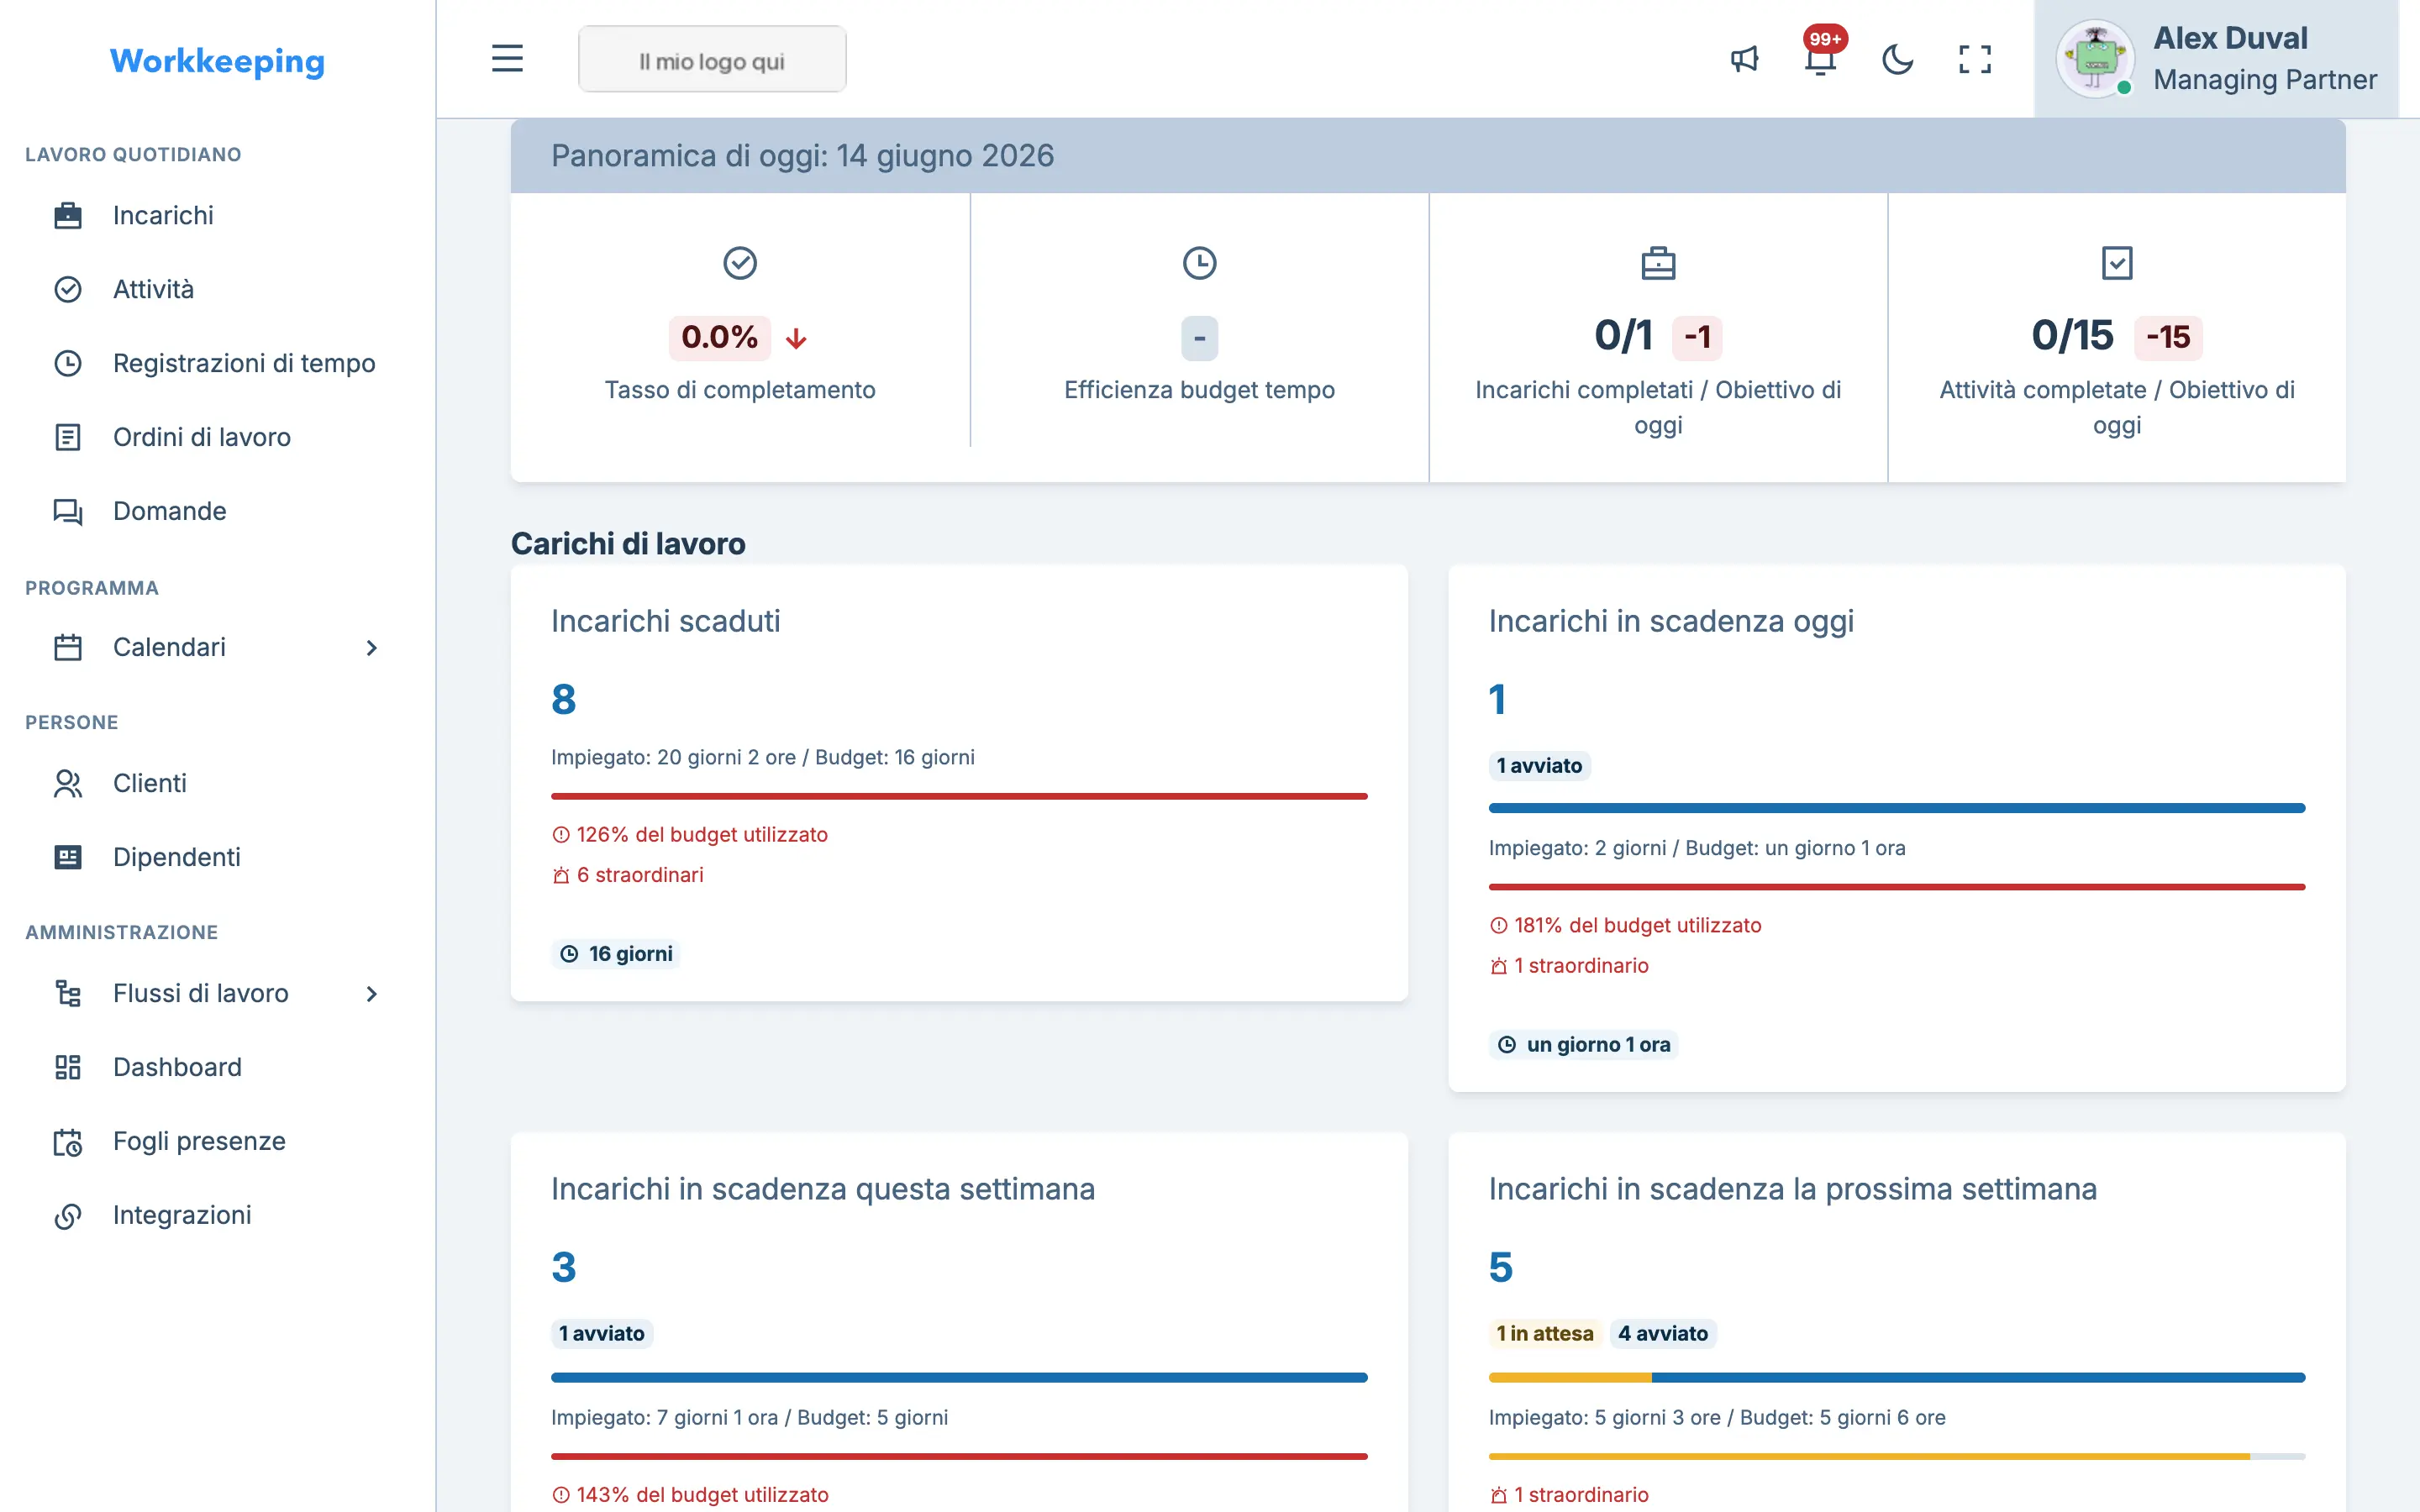Image resolution: width=2420 pixels, height=1512 pixels.
Task: Expand the Flussi di lavoro chevron
Action: [371, 994]
